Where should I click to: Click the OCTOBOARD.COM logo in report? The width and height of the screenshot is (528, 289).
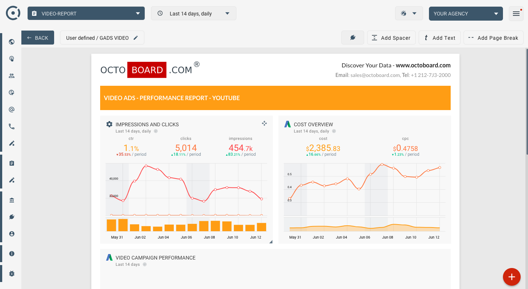coord(150,70)
